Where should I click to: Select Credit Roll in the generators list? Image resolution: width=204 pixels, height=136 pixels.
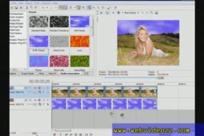[15, 20]
